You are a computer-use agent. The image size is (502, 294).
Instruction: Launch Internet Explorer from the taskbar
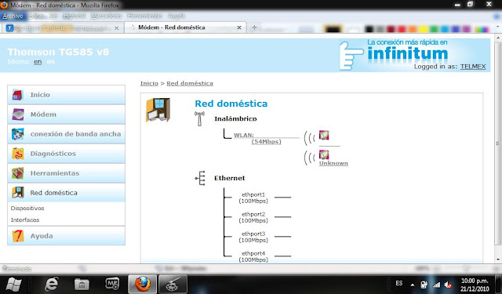point(52,284)
